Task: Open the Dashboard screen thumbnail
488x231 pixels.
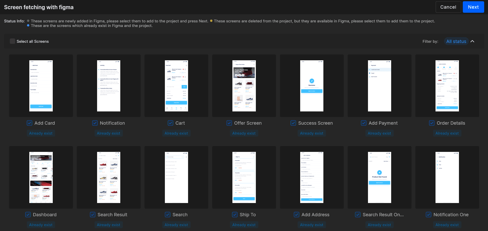Action: click(41, 177)
